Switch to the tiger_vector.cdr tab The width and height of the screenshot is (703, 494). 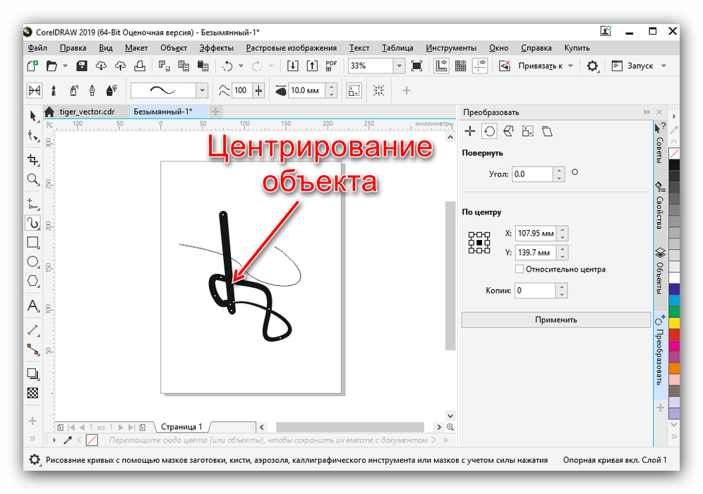(x=86, y=112)
